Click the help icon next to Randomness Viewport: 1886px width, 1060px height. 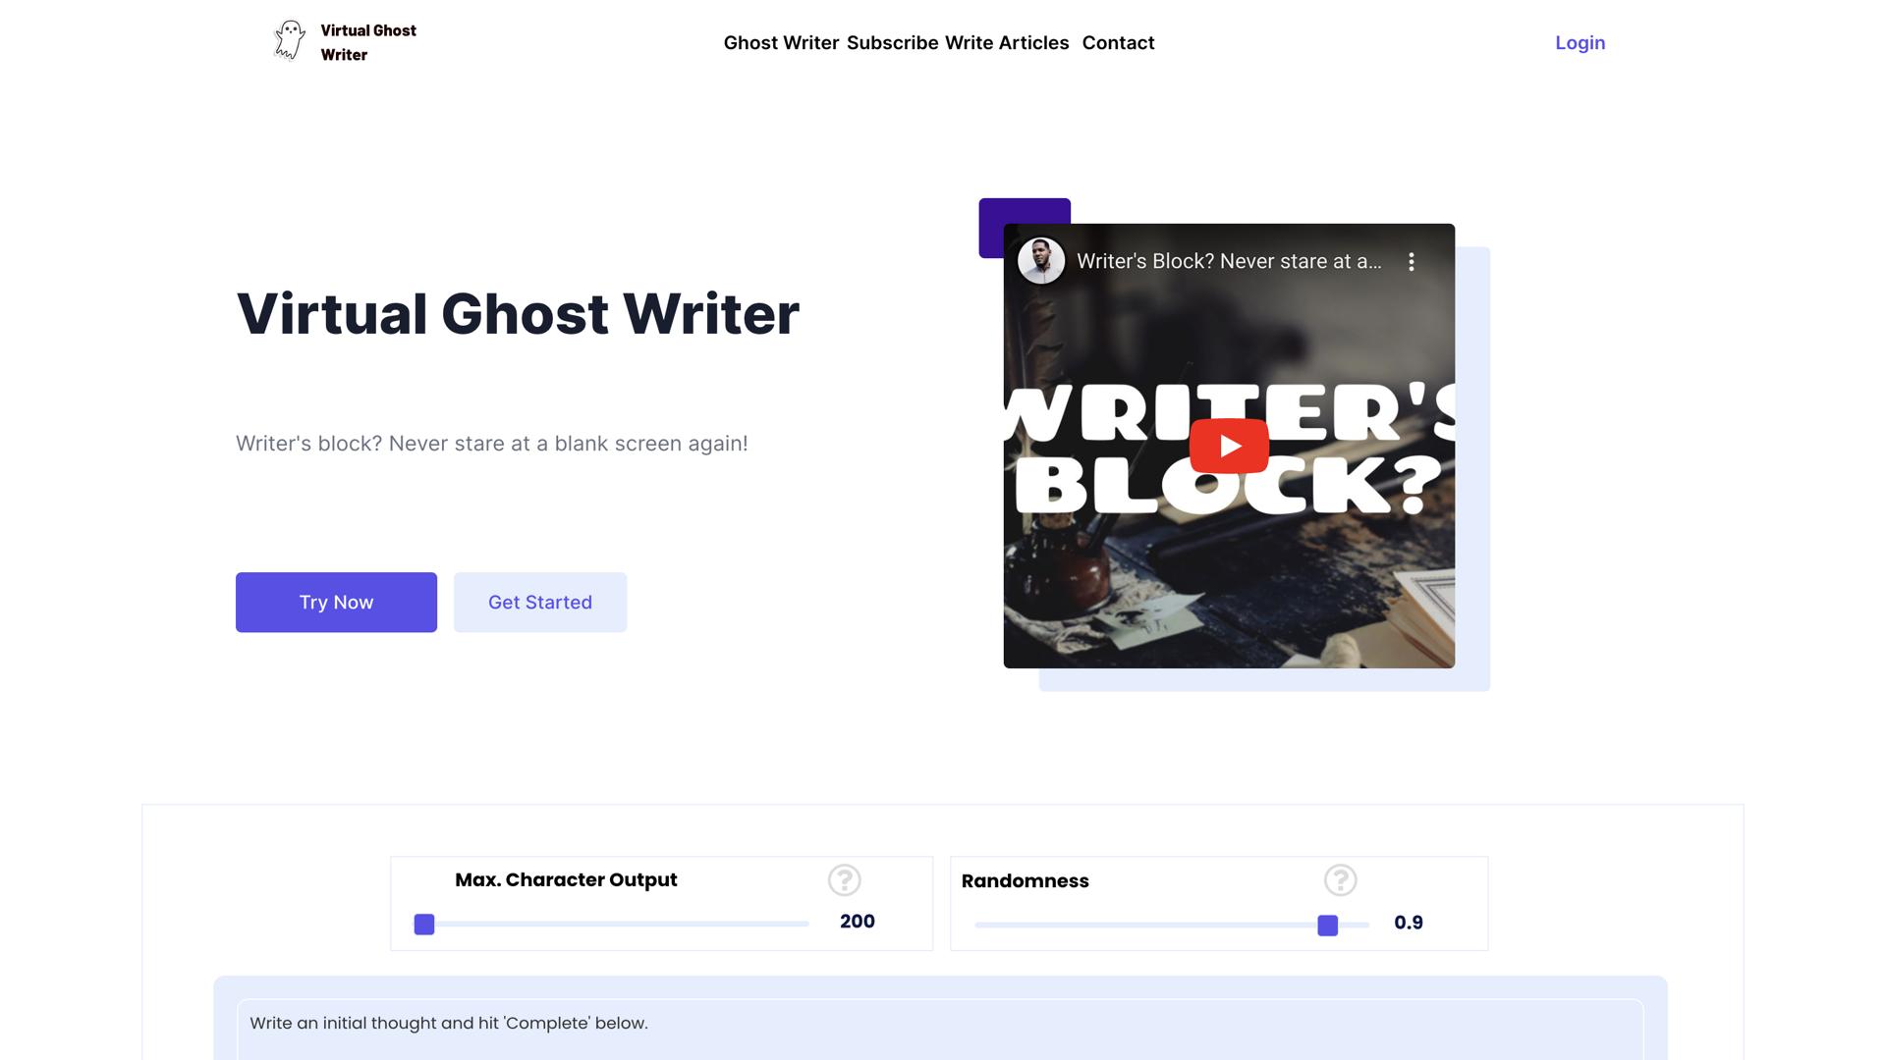pyautogui.click(x=1342, y=880)
